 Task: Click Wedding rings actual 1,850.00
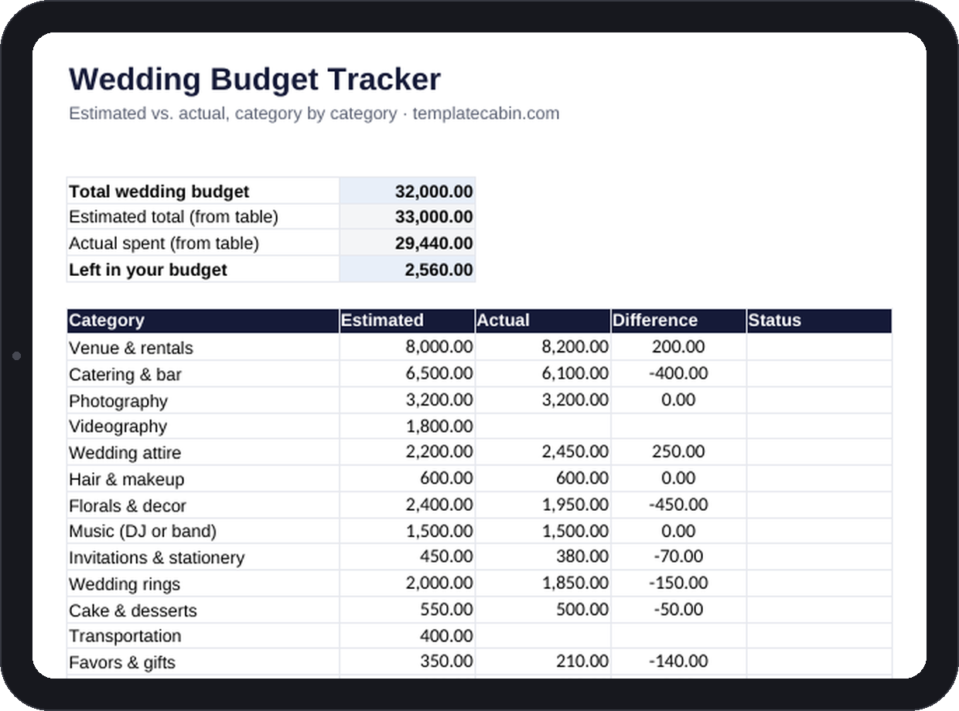pyautogui.click(x=543, y=583)
